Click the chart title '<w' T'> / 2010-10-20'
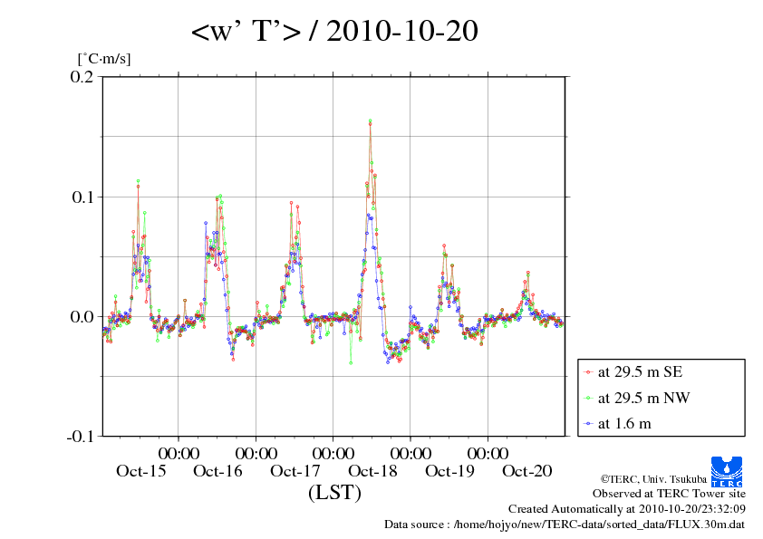The height and width of the screenshot is (539, 763). coord(334,31)
